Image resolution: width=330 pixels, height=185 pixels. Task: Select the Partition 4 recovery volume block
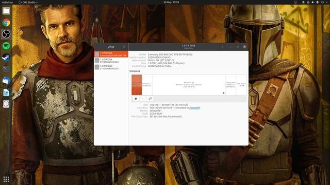tap(230, 85)
